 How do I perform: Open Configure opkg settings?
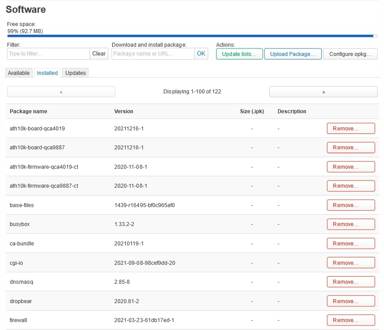coord(350,54)
